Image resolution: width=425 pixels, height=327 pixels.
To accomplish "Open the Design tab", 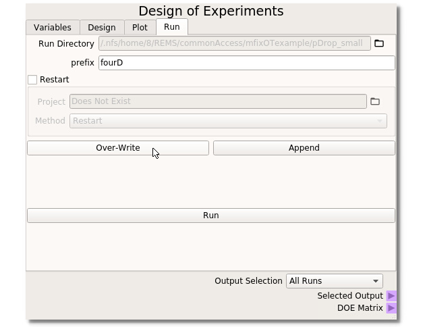I will point(102,28).
